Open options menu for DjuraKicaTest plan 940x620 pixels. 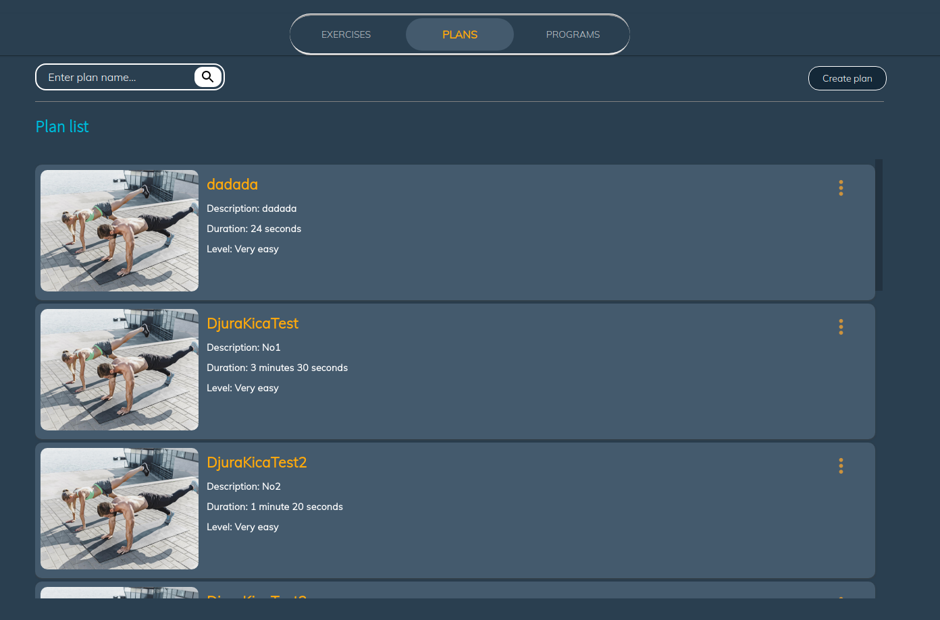pyautogui.click(x=841, y=327)
